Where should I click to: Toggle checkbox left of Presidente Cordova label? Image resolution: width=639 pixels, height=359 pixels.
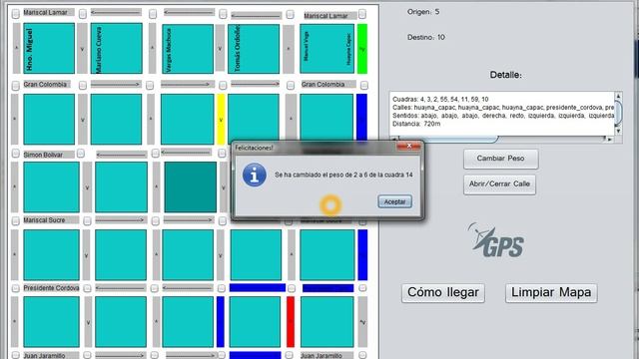pyautogui.click(x=16, y=288)
